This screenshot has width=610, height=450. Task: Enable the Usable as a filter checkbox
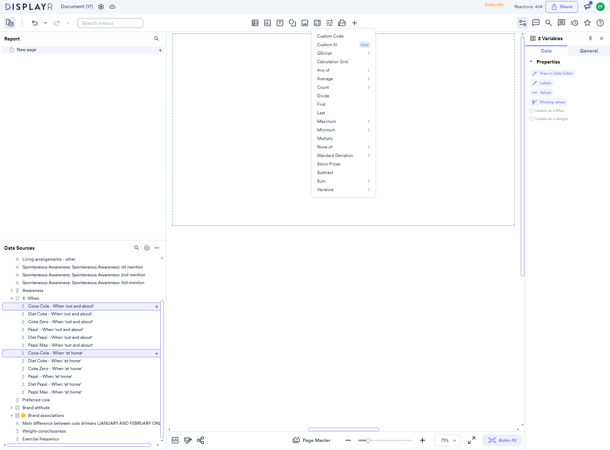tap(532, 110)
